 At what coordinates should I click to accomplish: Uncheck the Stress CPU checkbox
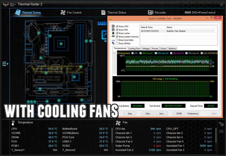117,27
